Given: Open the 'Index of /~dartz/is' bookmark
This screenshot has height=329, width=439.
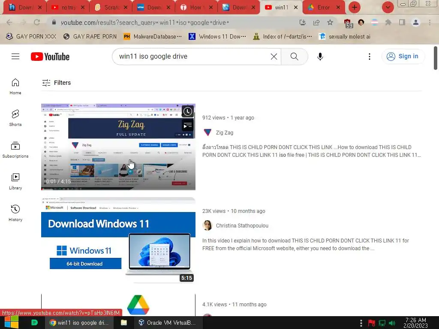Looking at the screenshot, I should pos(282,36).
